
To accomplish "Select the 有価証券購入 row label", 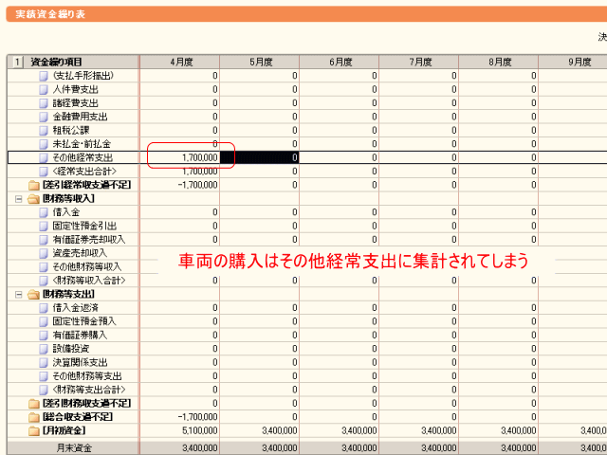I will (x=80, y=336).
